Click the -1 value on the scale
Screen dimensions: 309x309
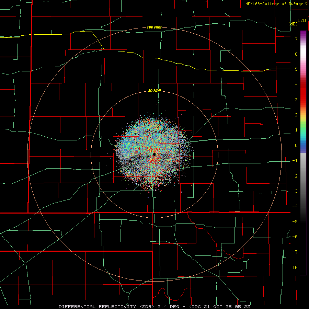[295, 161]
